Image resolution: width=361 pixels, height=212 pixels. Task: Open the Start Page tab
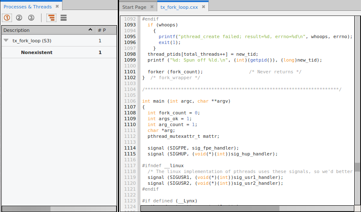(134, 7)
